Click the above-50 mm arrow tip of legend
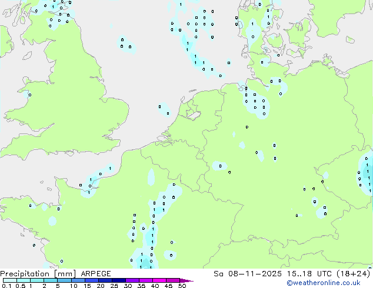 point(186,280)
